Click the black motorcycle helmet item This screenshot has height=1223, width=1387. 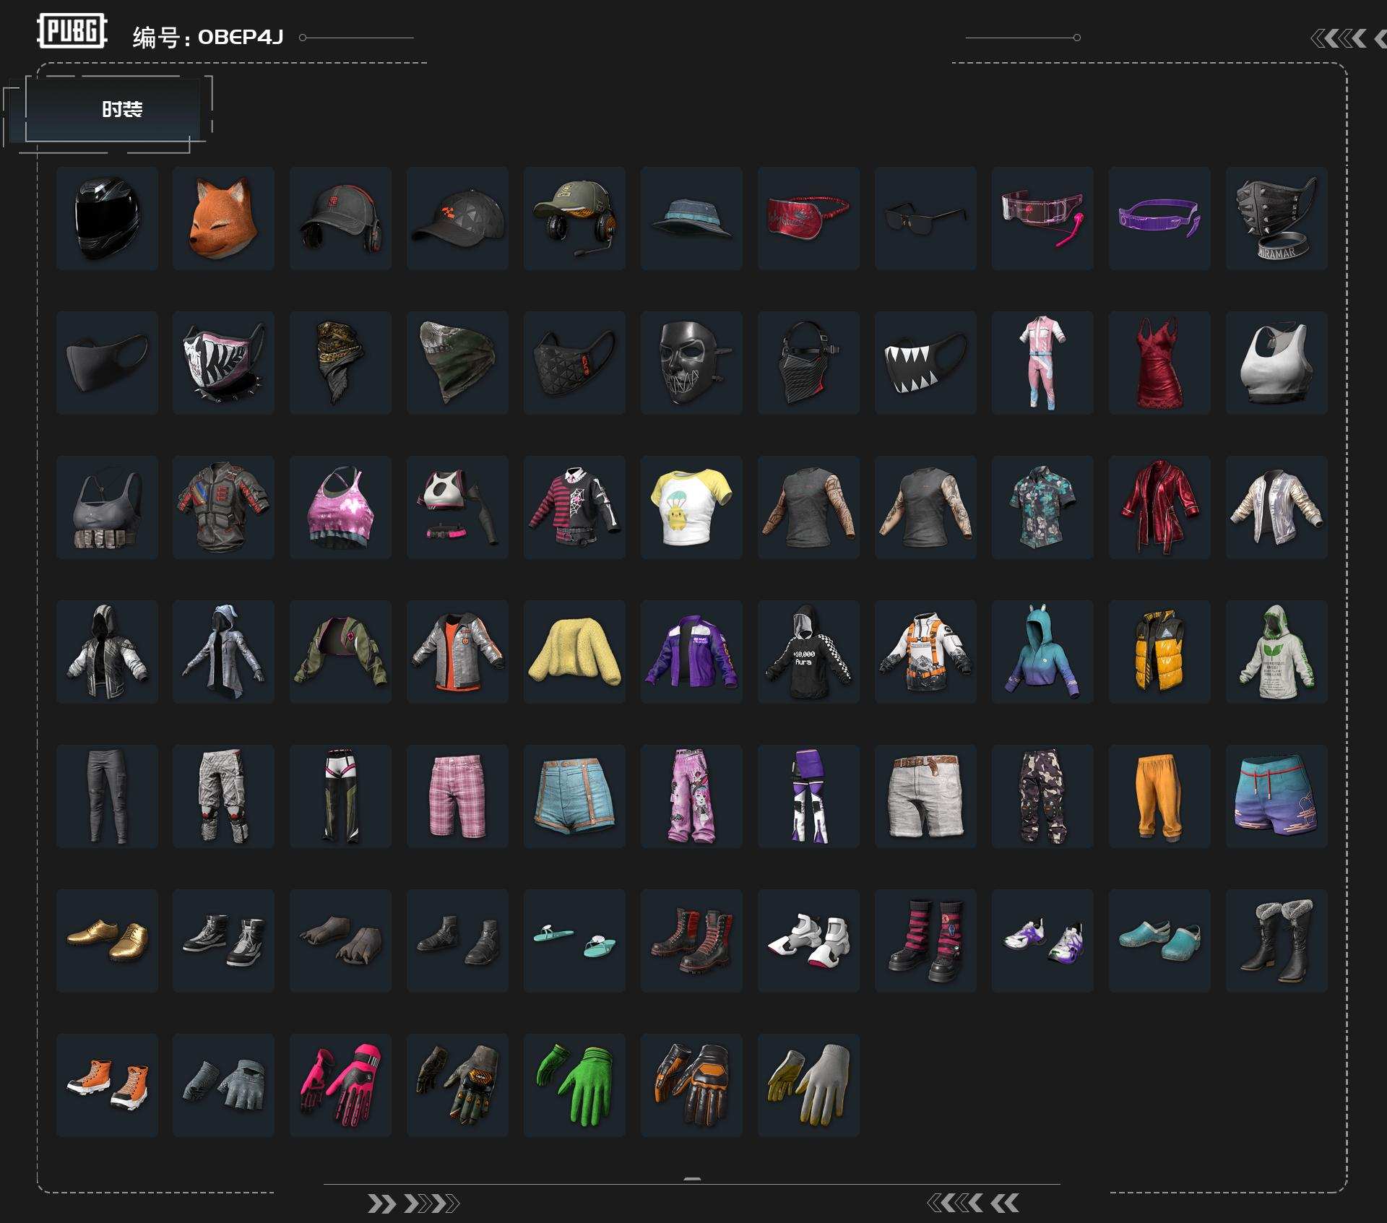107,218
